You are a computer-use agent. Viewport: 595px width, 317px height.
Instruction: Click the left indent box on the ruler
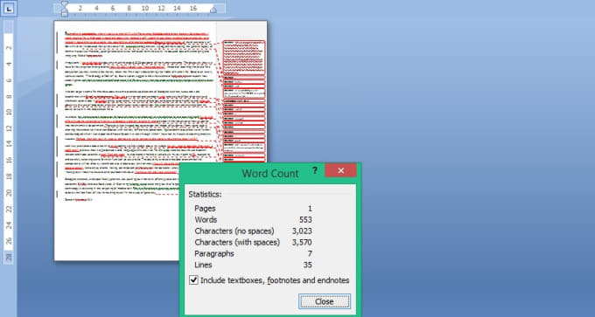coord(65,14)
